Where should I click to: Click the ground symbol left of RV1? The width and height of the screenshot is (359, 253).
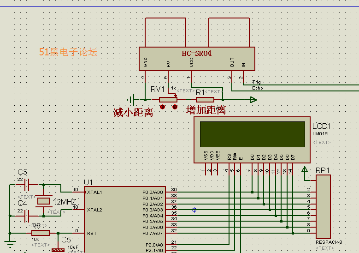[131, 100]
